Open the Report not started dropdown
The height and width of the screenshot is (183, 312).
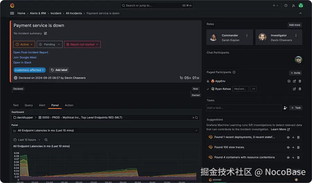point(83,44)
